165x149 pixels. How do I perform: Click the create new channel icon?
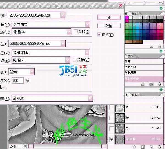pyautogui.click(x=151, y=147)
